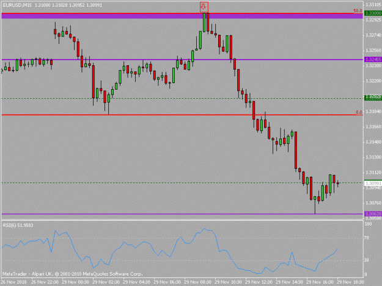Viewport: 382px width, 286px height.
Task: Select the Fibonacci 50.0 level label
Action: [358, 11]
